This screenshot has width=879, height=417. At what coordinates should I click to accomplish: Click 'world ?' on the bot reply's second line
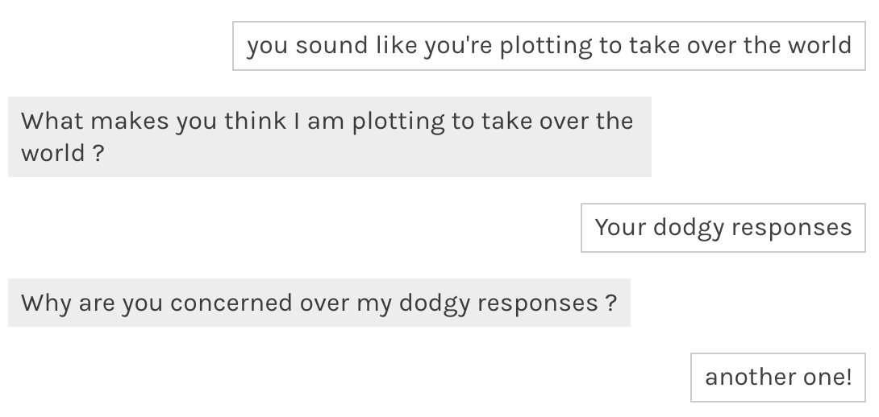(x=62, y=153)
